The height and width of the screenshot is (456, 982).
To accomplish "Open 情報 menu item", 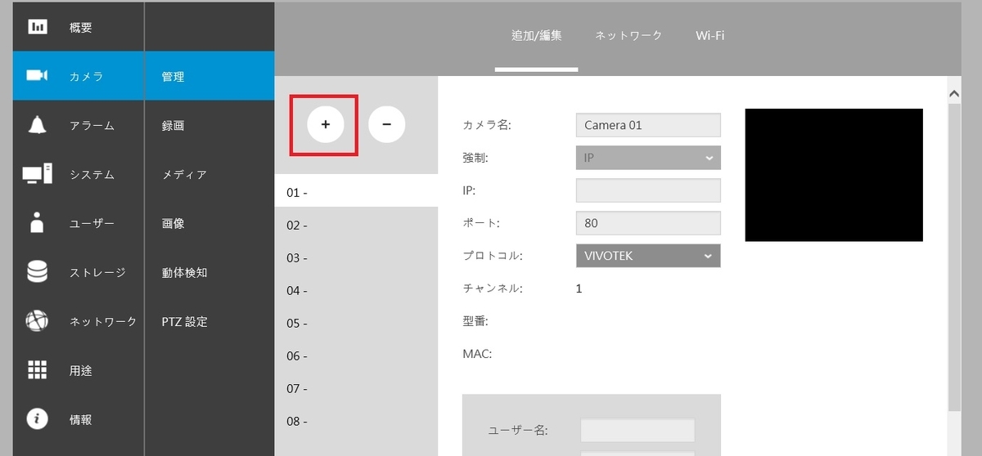I will 81,420.
